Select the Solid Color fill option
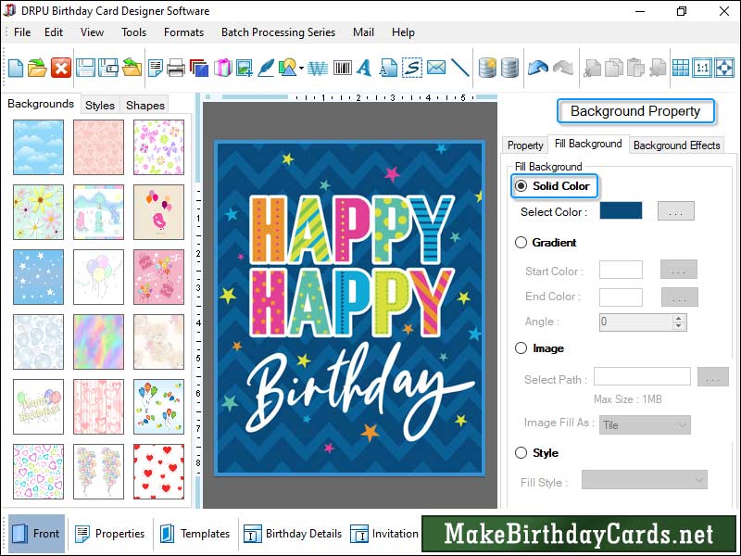This screenshot has width=741, height=556. [522, 186]
